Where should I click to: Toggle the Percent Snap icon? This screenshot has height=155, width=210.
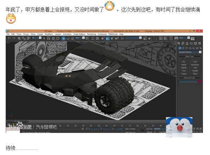coord(112,38)
